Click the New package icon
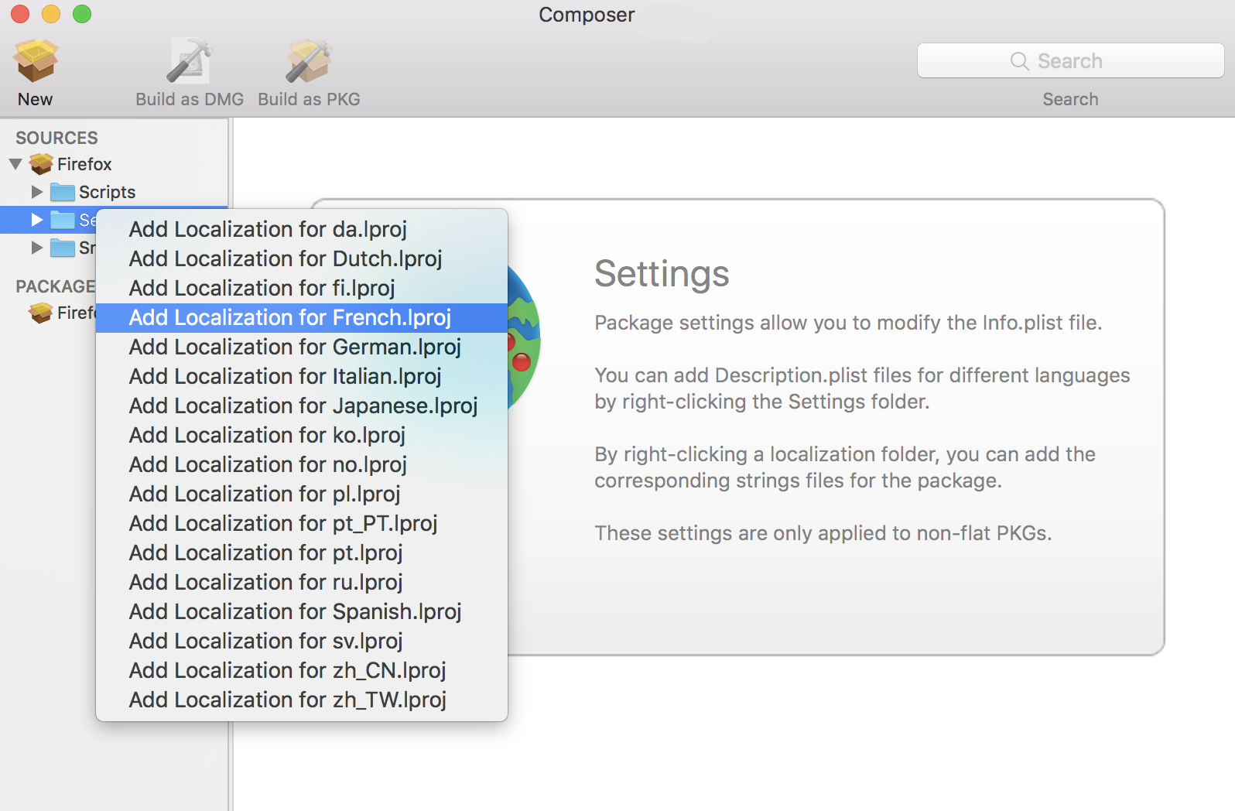1235x811 pixels. click(36, 62)
